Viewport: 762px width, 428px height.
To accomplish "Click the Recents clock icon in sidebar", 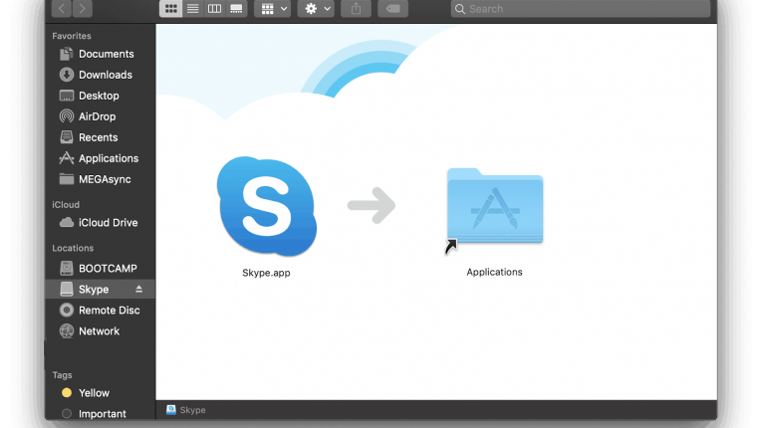I will [x=67, y=137].
